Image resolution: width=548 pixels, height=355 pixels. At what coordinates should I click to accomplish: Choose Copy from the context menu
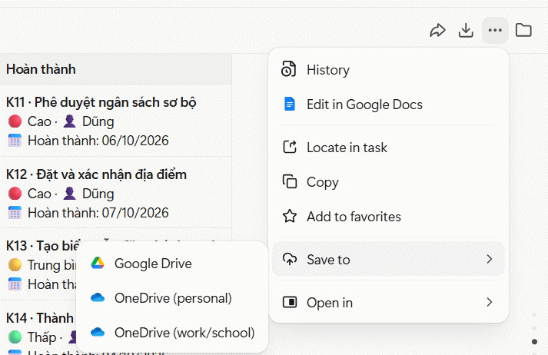pyautogui.click(x=389, y=181)
